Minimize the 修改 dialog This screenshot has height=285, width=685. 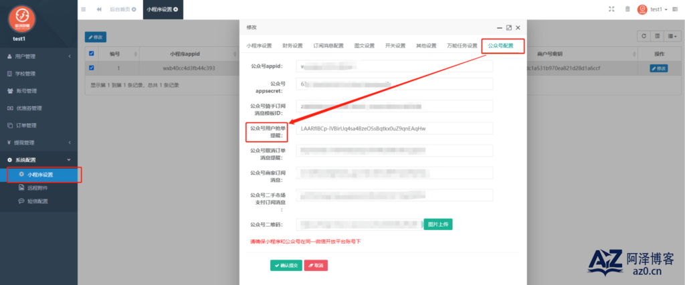[x=500, y=27]
